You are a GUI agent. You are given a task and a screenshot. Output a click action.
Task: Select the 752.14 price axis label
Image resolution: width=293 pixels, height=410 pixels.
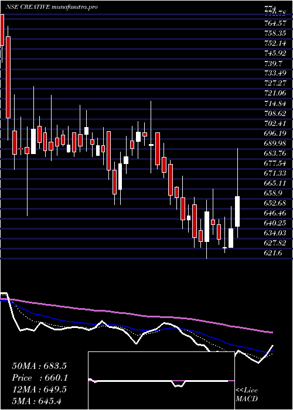coord(275,43)
